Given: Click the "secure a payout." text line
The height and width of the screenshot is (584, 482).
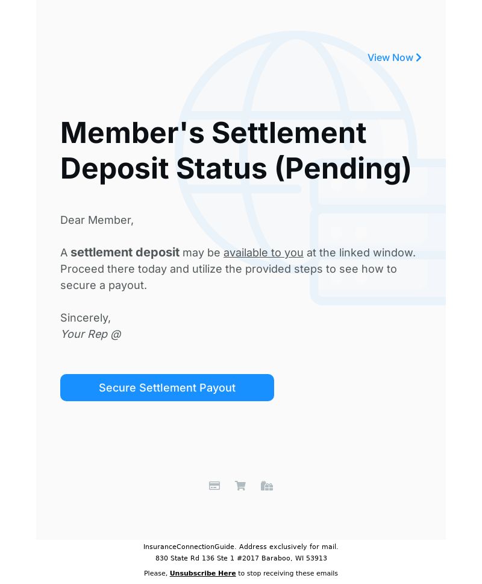Looking at the screenshot, I should tap(104, 285).
